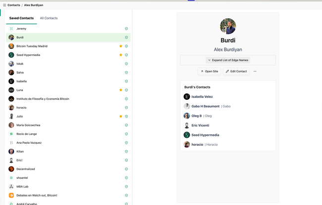Screen dimensions: 322x205
Task: Open Gabo H Beaumont in Burdi's Contacts
Action: pos(205,106)
